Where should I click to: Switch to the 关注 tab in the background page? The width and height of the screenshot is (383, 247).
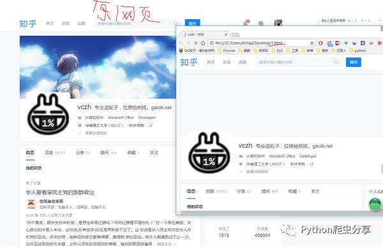(x=154, y=153)
